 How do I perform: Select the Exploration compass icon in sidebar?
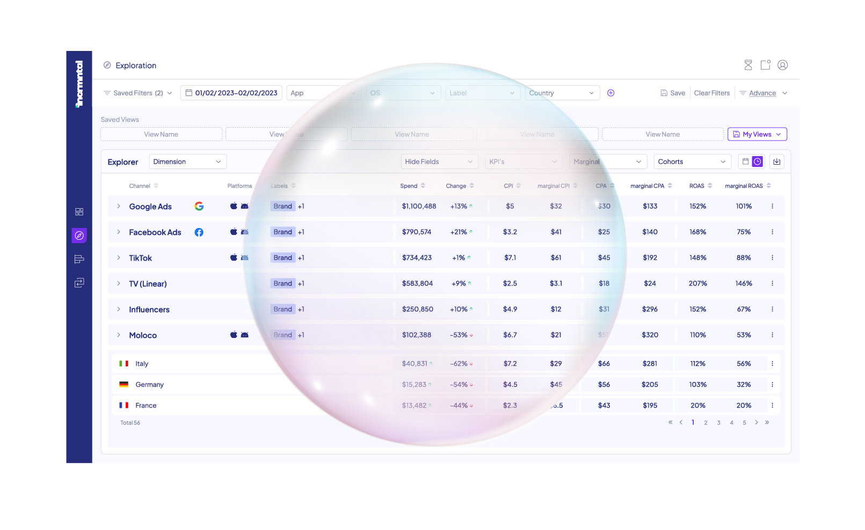pos(79,235)
